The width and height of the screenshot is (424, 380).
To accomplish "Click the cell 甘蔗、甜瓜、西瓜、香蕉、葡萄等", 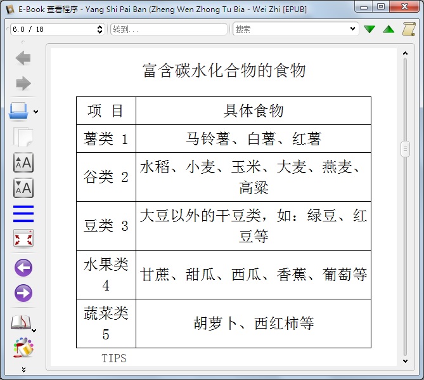I will click(254, 275).
